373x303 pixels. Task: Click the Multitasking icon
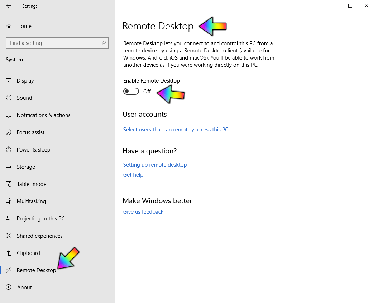tap(9, 201)
